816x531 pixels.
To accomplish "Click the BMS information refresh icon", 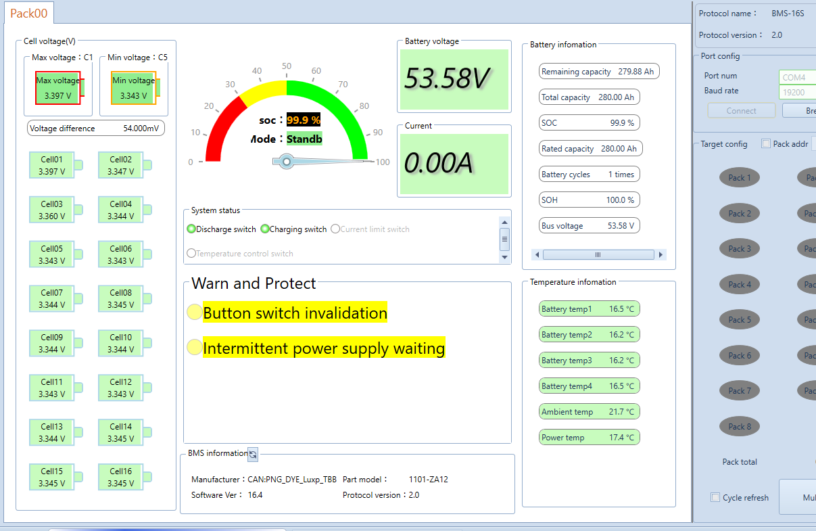I will pos(253,454).
